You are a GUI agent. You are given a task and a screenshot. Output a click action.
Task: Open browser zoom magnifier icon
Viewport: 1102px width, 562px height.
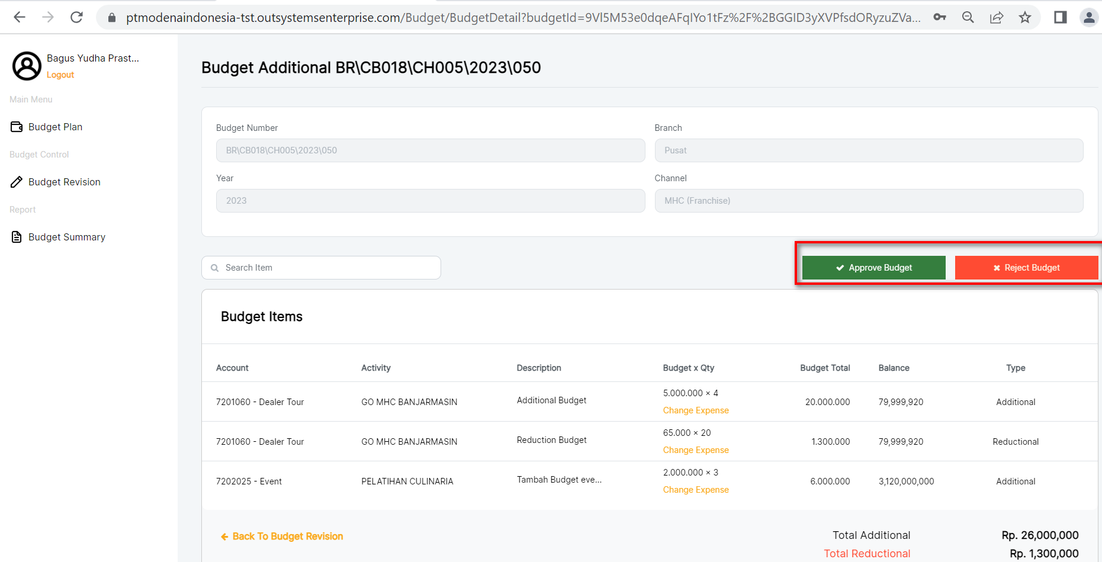(x=968, y=17)
